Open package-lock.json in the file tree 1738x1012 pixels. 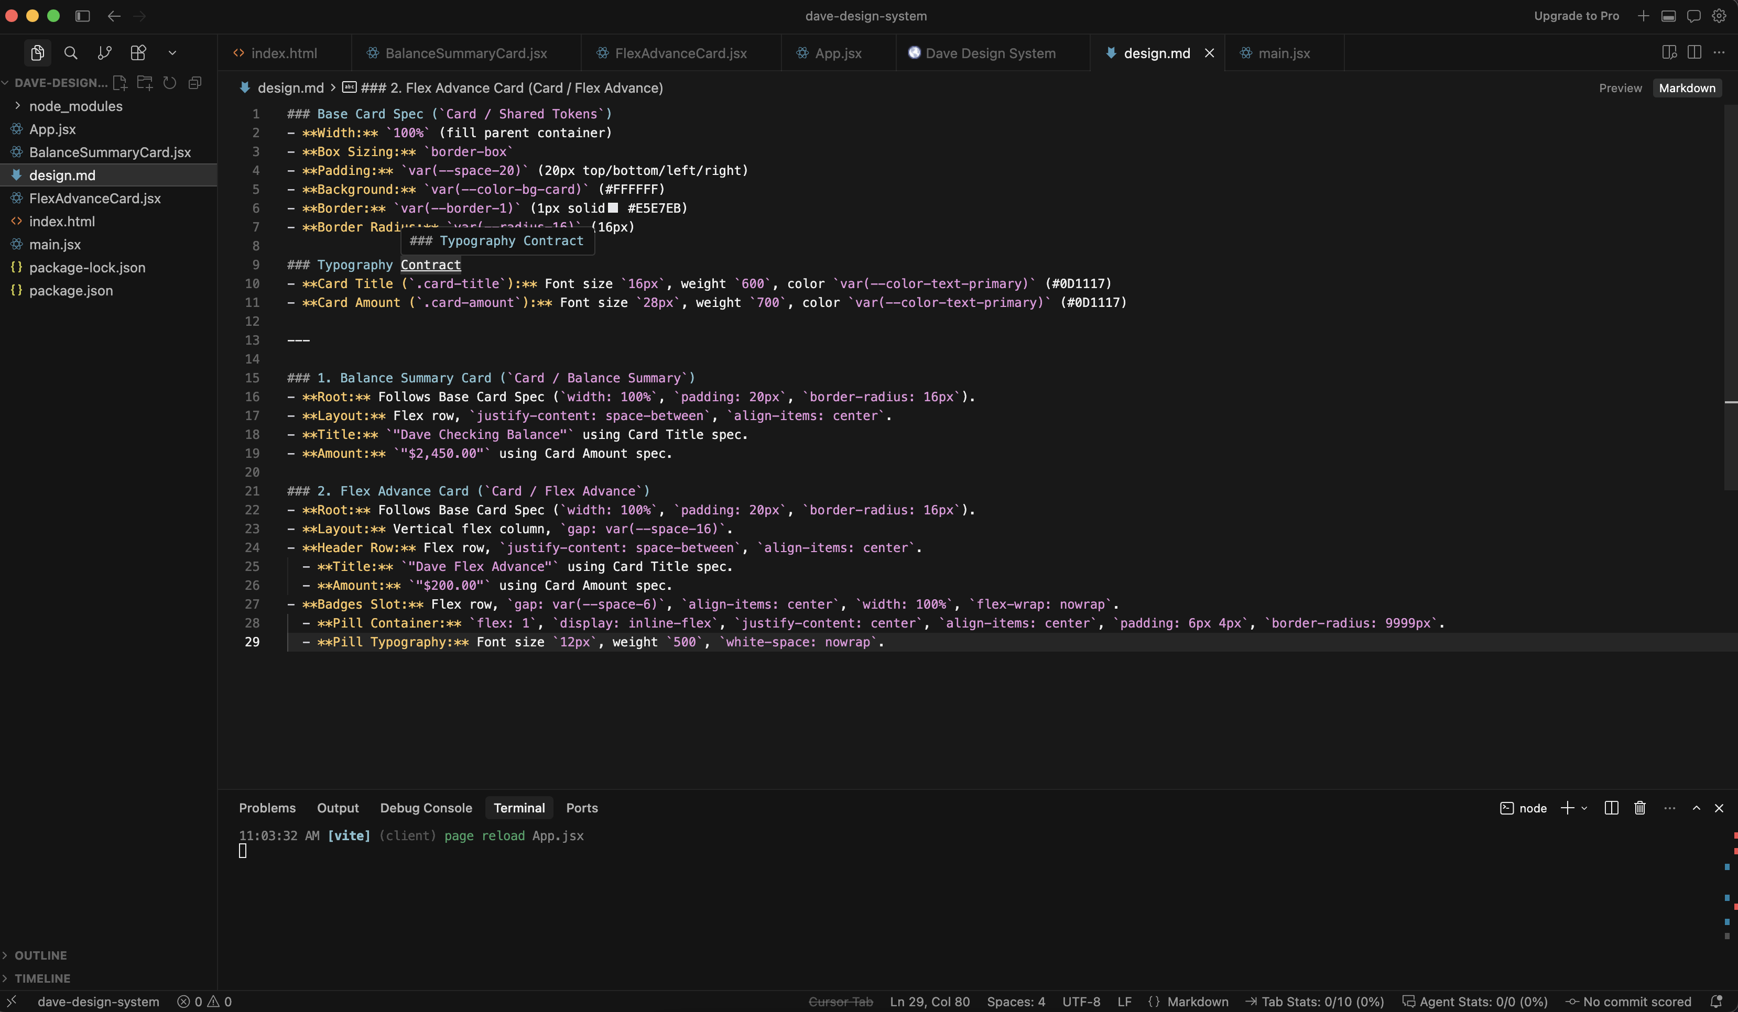click(87, 268)
